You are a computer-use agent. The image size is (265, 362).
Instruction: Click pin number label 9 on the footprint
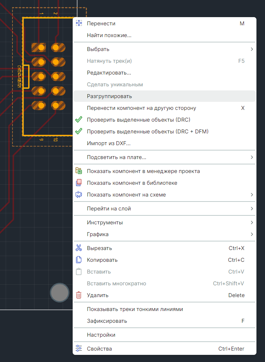pyautogui.click(x=41, y=139)
